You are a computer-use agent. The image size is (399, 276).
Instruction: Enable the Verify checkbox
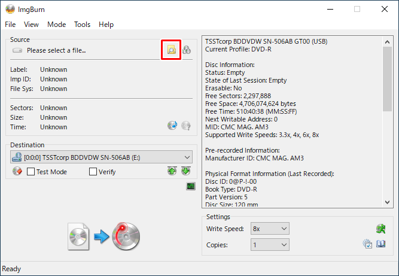93,172
